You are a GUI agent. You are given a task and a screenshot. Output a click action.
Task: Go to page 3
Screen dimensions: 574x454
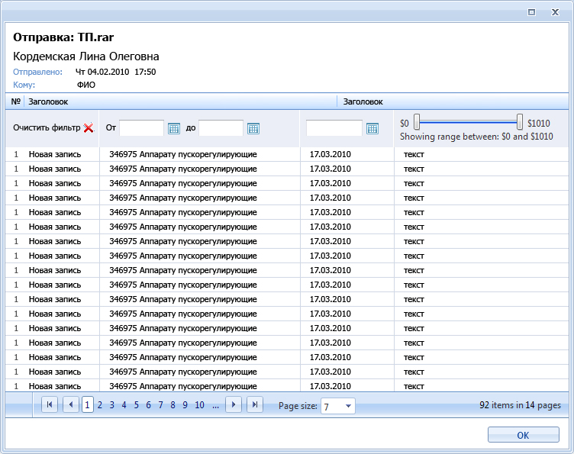point(112,405)
